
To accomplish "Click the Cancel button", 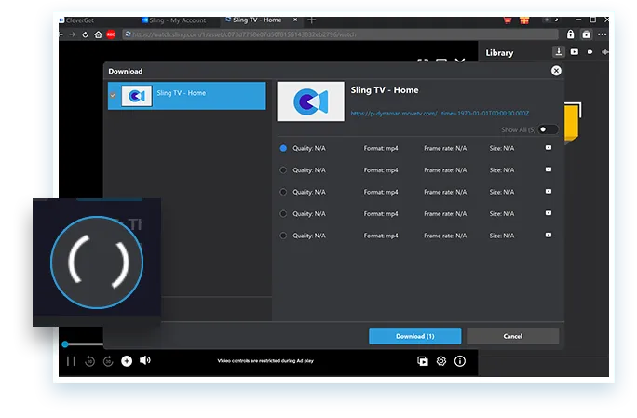I will (513, 336).
